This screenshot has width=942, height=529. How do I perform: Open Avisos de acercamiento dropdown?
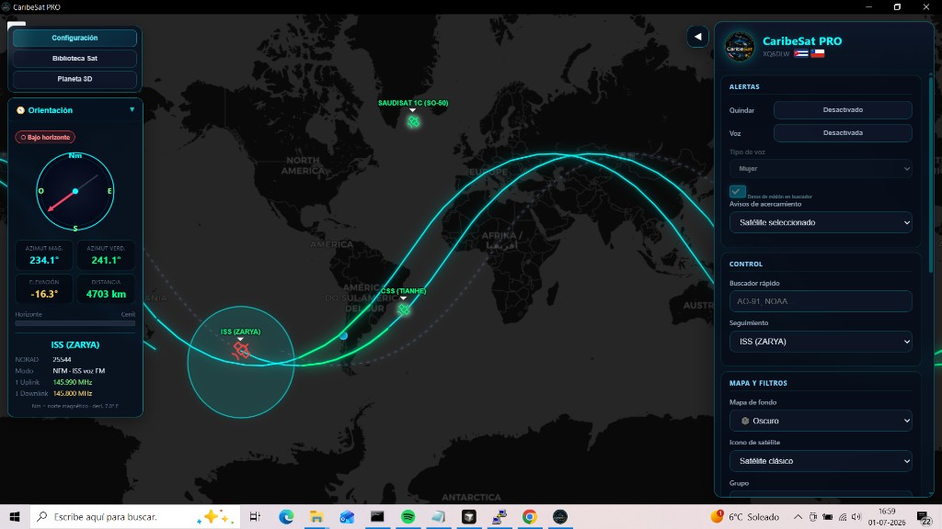(x=821, y=222)
